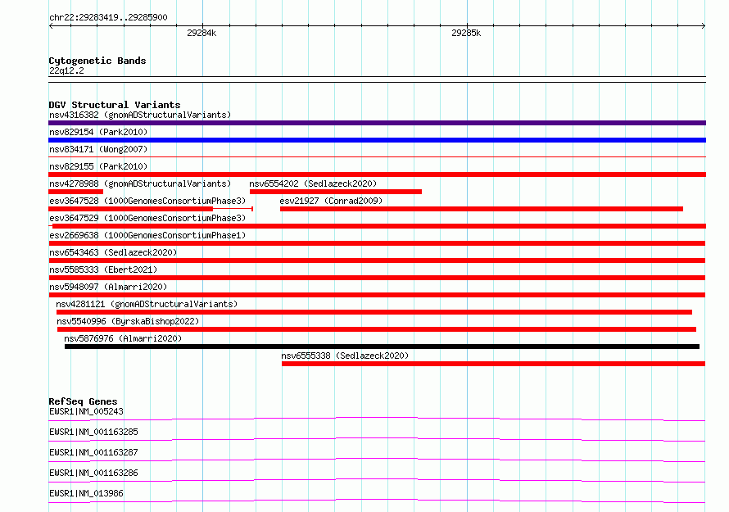Select the blue nsv829154 variant bar
Screen dimensions: 729x512
click(377, 140)
